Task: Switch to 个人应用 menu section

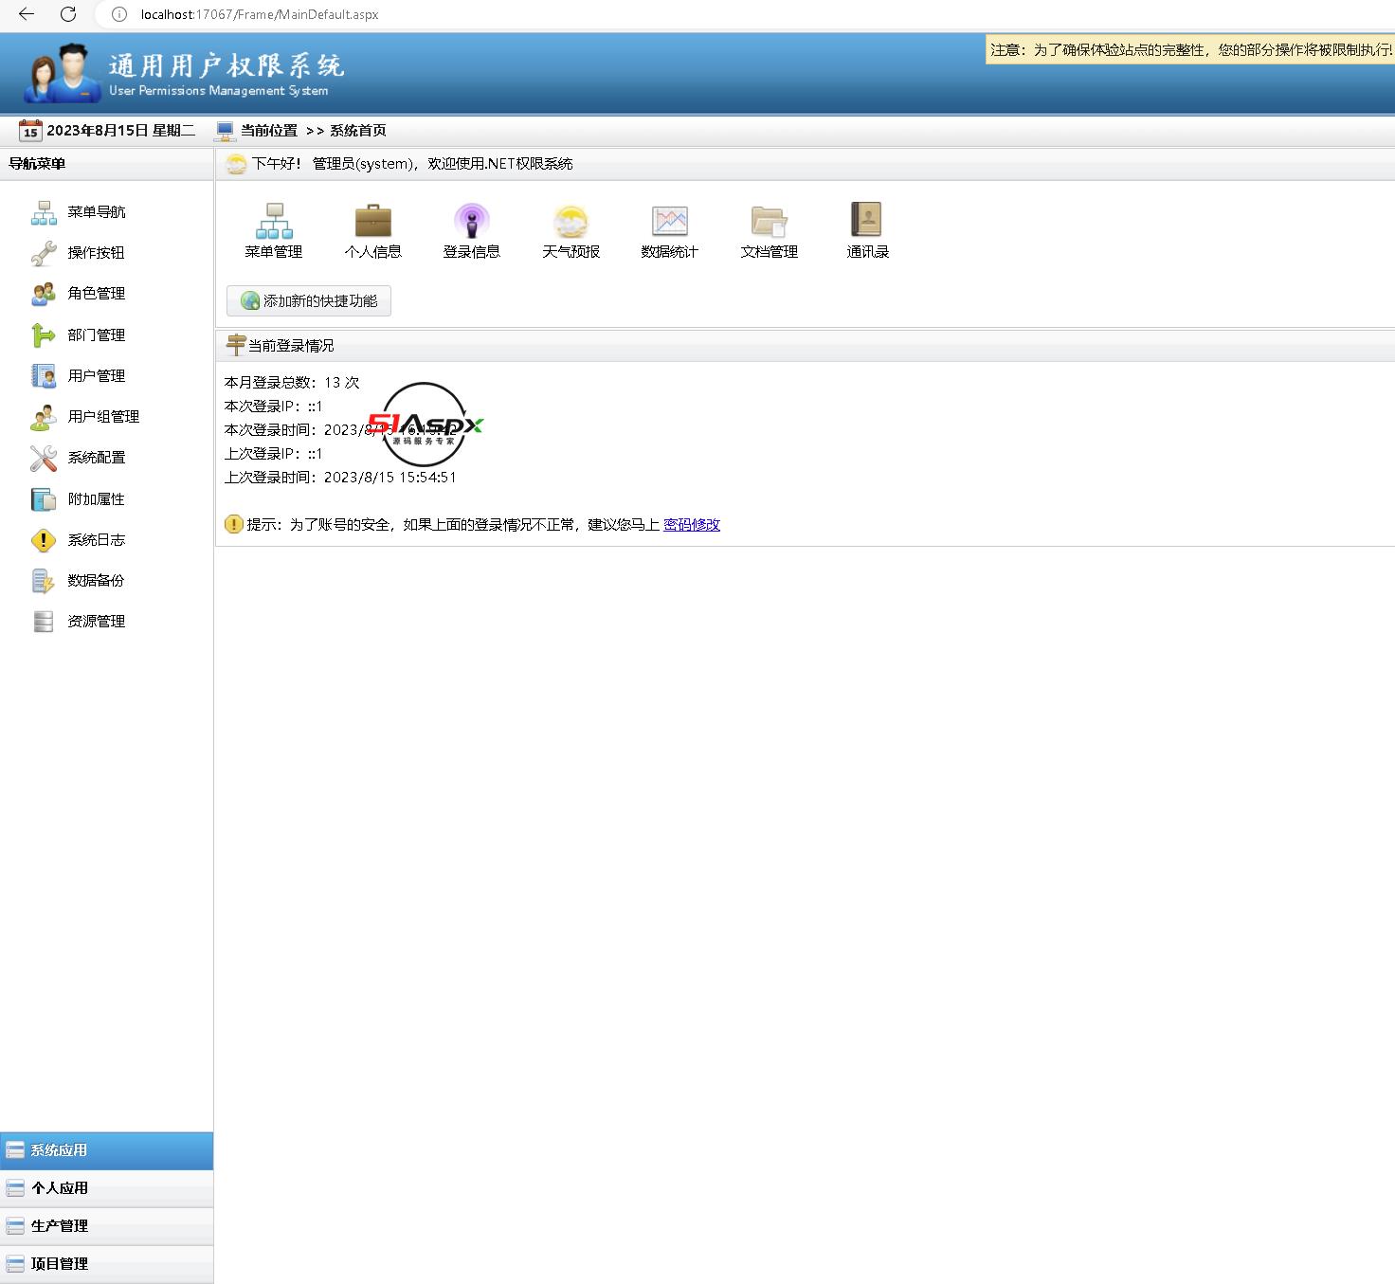Action: (x=106, y=1188)
